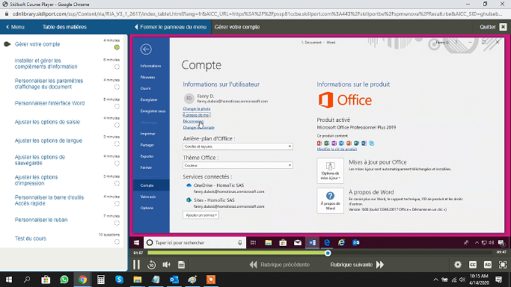
Task: Click Déconnexion link
Action: [193, 121]
